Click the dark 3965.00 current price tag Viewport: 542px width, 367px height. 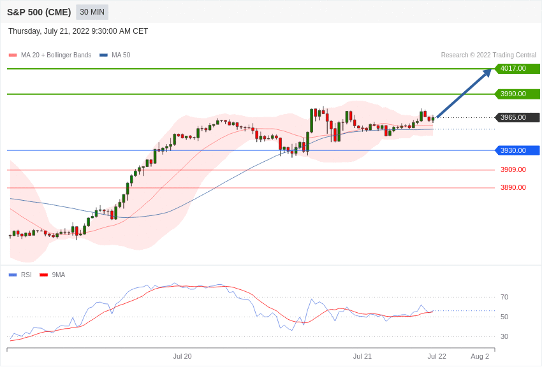pos(517,118)
